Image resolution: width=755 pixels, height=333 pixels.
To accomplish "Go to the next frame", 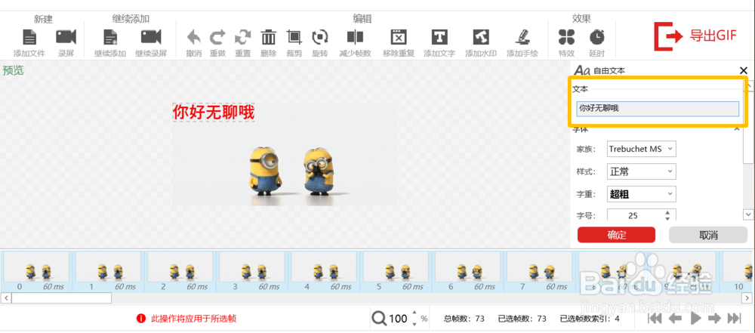I will click(714, 318).
